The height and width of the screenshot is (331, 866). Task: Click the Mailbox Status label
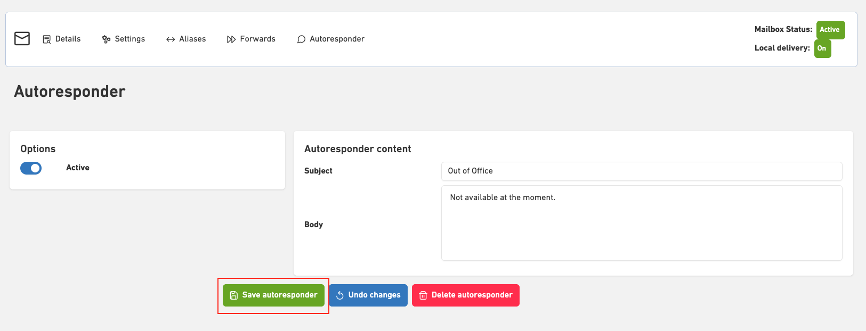(783, 29)
